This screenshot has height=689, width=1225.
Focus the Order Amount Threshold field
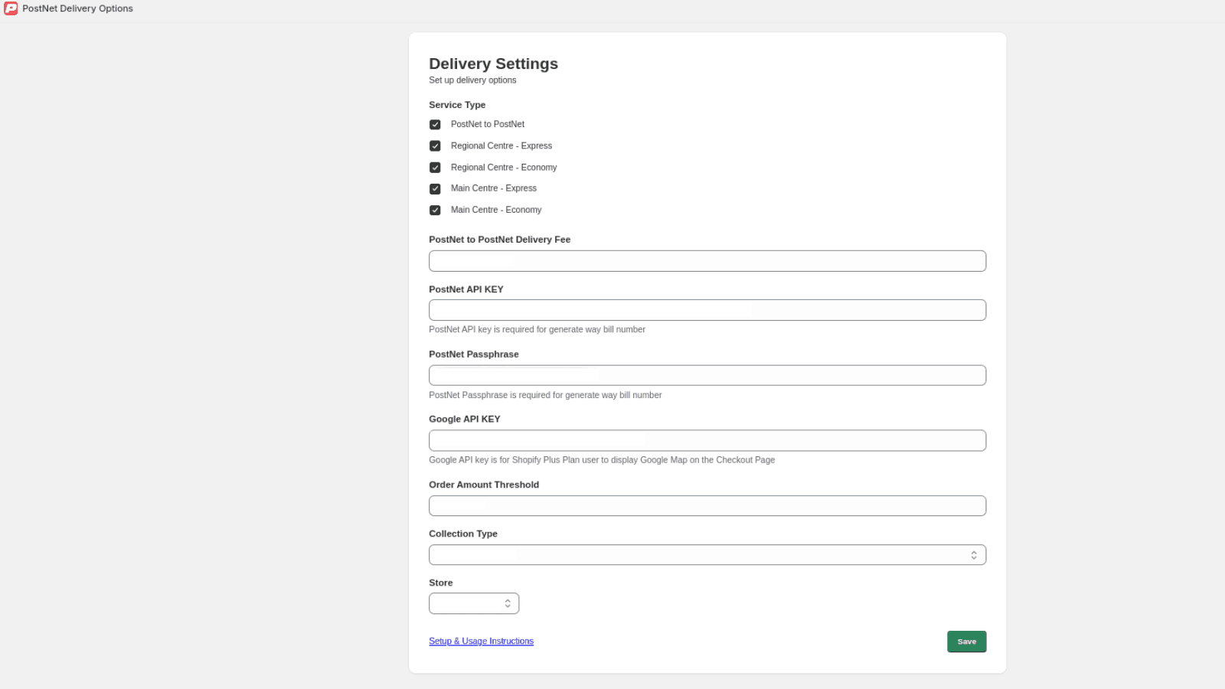707,506
